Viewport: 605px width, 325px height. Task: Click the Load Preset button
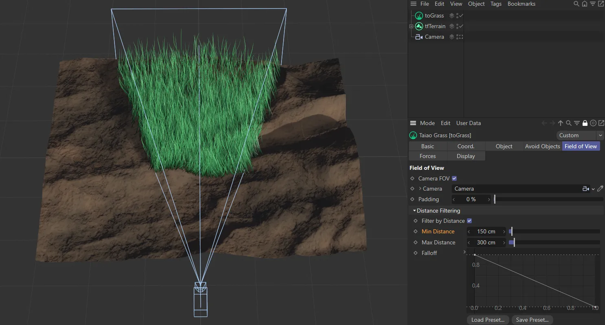tap(488, 320)
